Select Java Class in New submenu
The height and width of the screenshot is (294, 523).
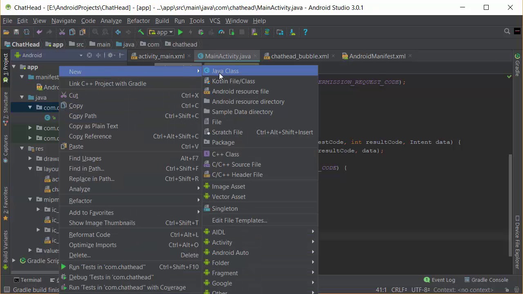[260, 71]
